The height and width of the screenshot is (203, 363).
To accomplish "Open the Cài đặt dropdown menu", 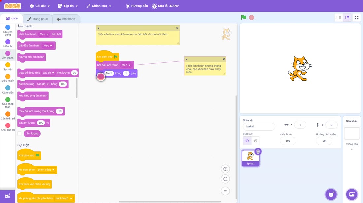I will (40, 6).
